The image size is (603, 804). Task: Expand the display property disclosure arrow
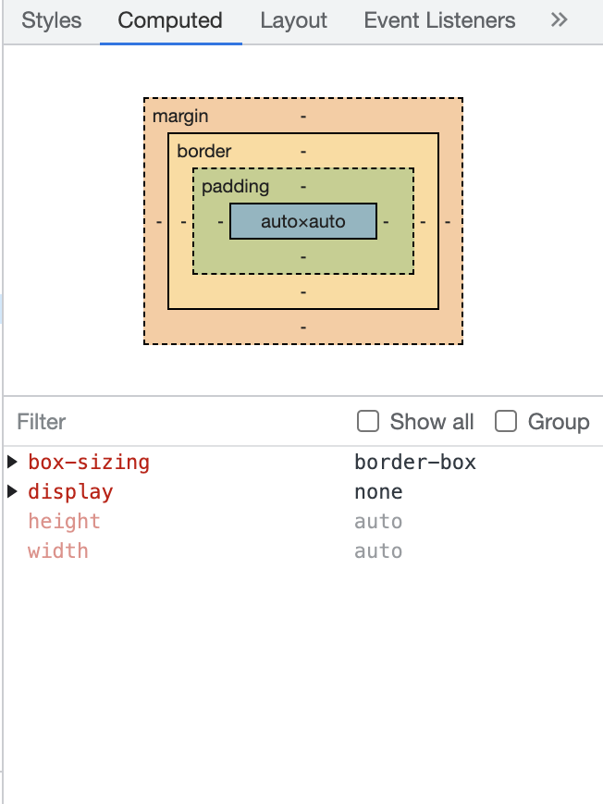12,491
